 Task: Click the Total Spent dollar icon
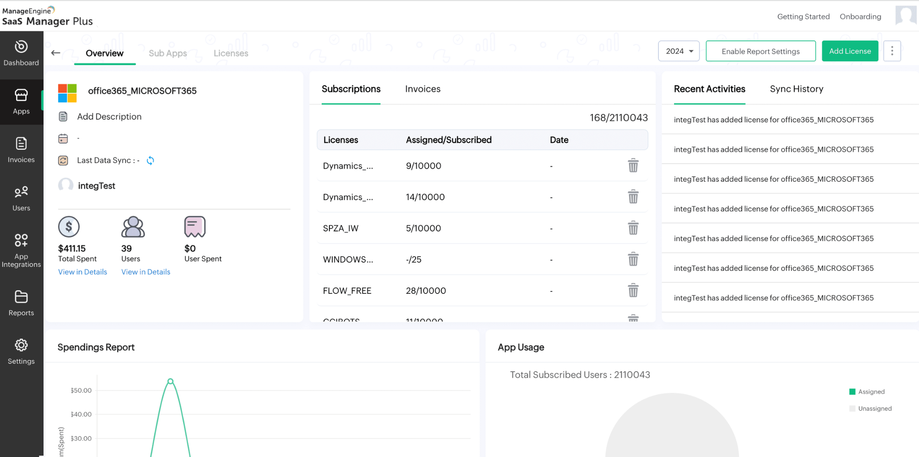(x=69, y=227)
